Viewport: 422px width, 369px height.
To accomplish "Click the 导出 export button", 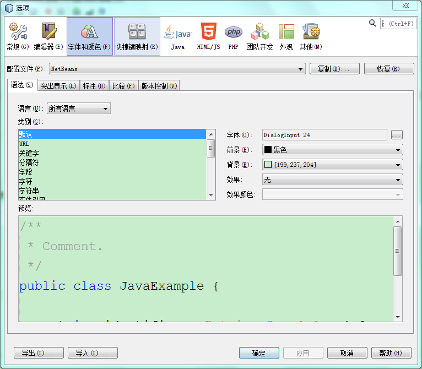I will 39,353.
